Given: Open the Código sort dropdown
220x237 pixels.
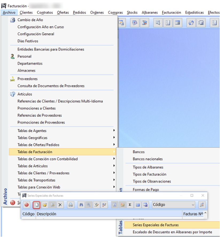Looking at the screenshot, I should (193, 205).
